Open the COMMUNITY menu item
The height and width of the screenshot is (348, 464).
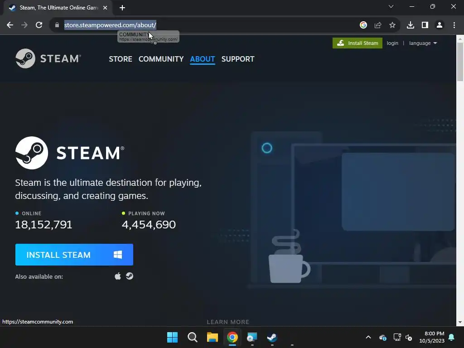(161, 59)
